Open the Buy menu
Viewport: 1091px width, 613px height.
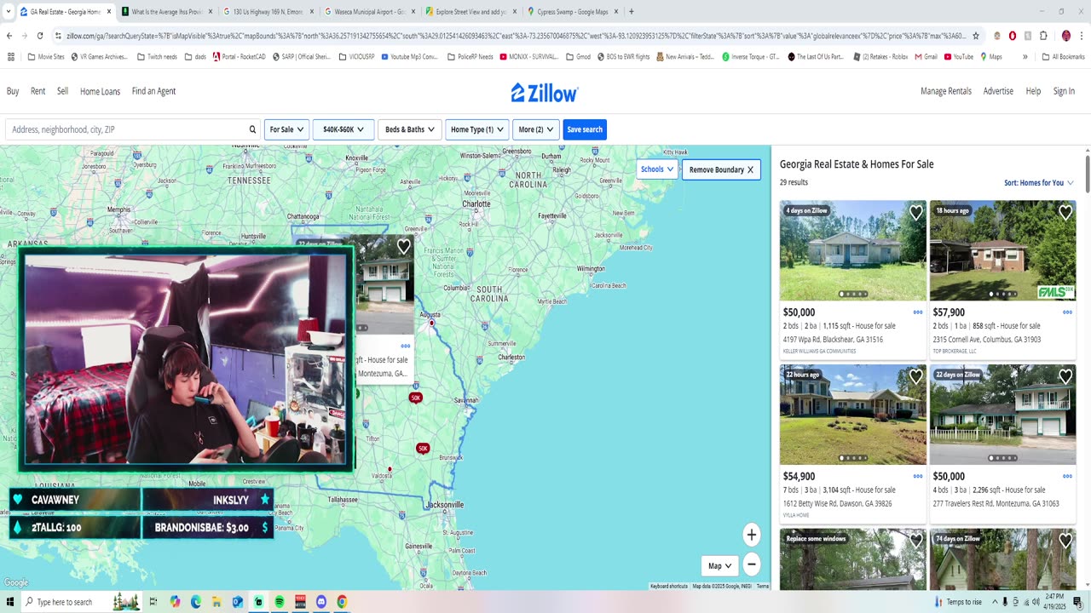13,91
